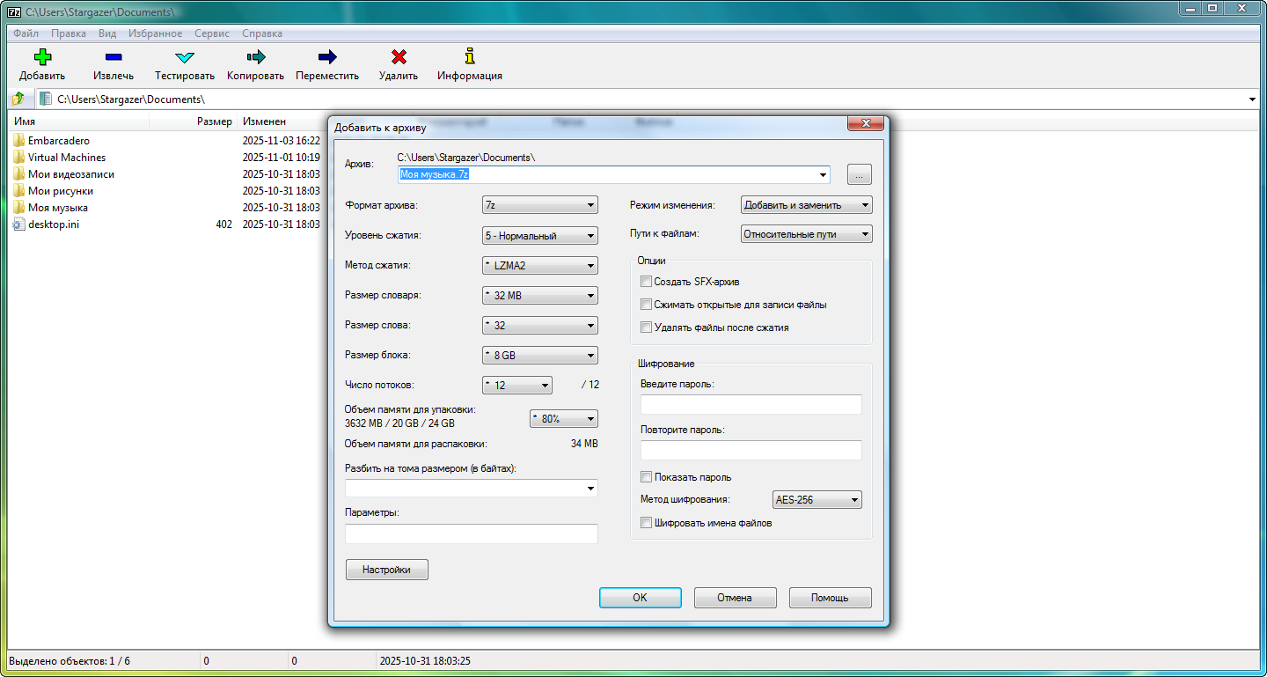1267x677 pixels.
Task: Click the red X Удалить icon
Action: coord(399,57)
